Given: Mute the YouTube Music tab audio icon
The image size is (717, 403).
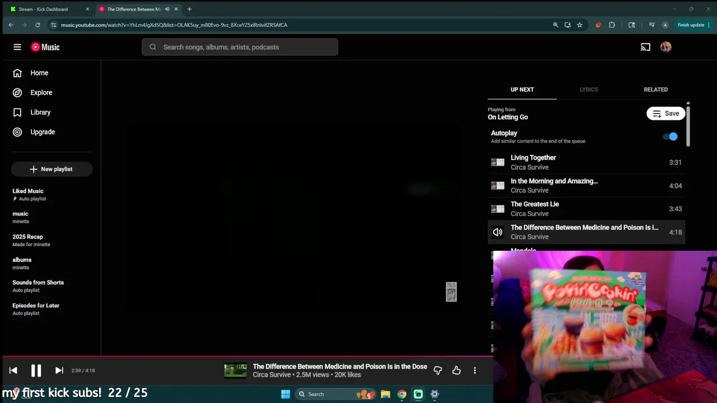Looking at the screenshot, I should click(x=167, y=9).
